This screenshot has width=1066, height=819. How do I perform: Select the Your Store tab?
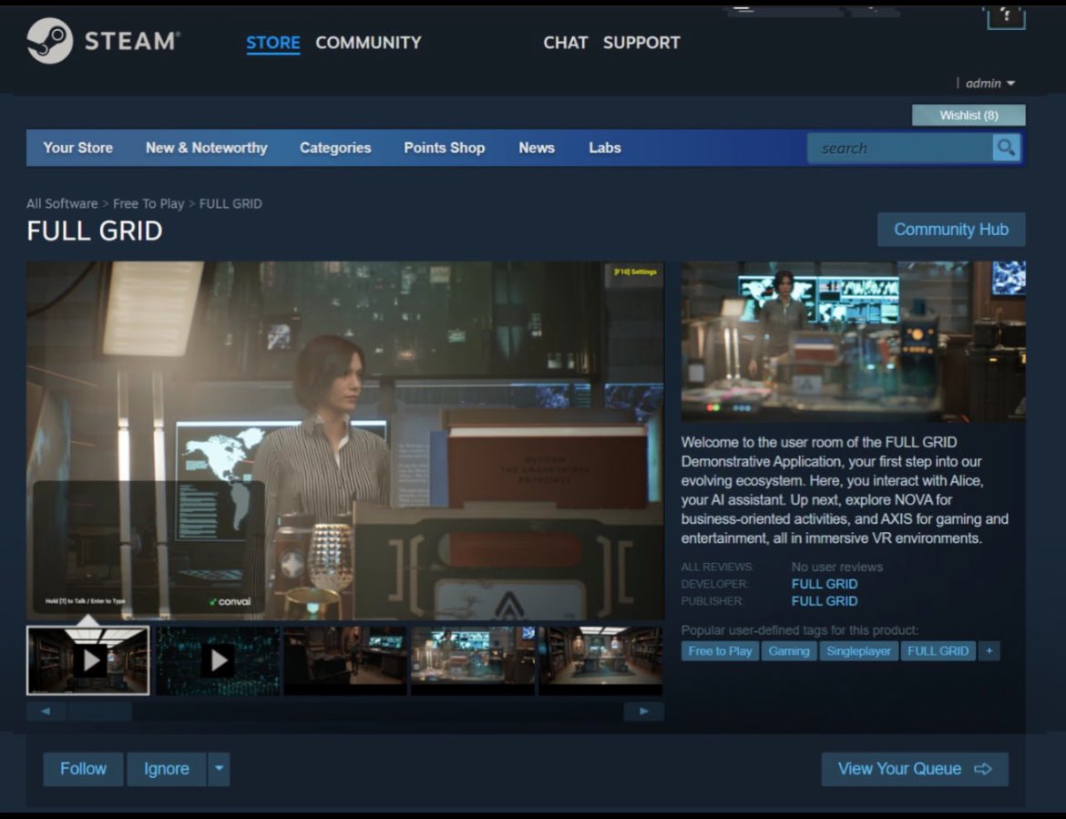point(78,148)
